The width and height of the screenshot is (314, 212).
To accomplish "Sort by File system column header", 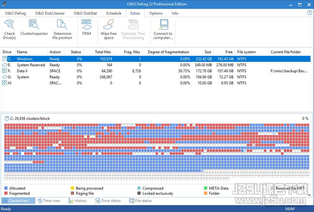I will (252, 52).
